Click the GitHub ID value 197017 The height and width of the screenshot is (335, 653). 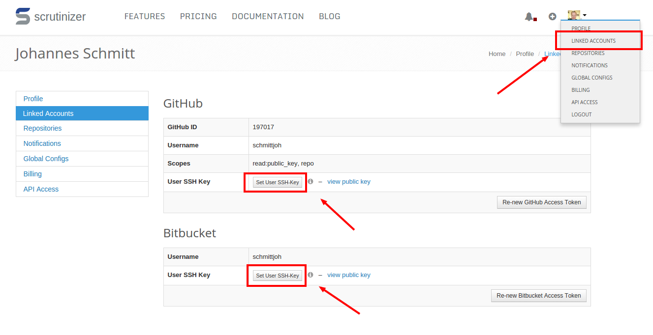click(x=263, y=127)
